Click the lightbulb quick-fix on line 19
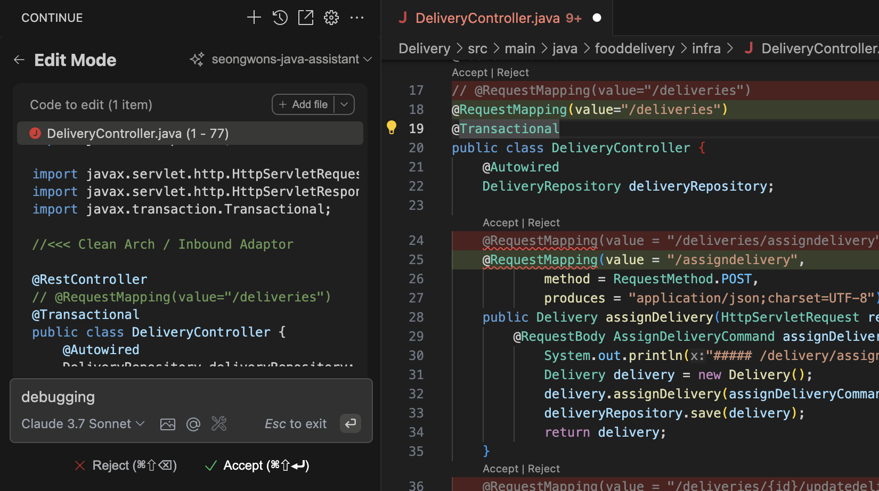 tap(392, 128)
